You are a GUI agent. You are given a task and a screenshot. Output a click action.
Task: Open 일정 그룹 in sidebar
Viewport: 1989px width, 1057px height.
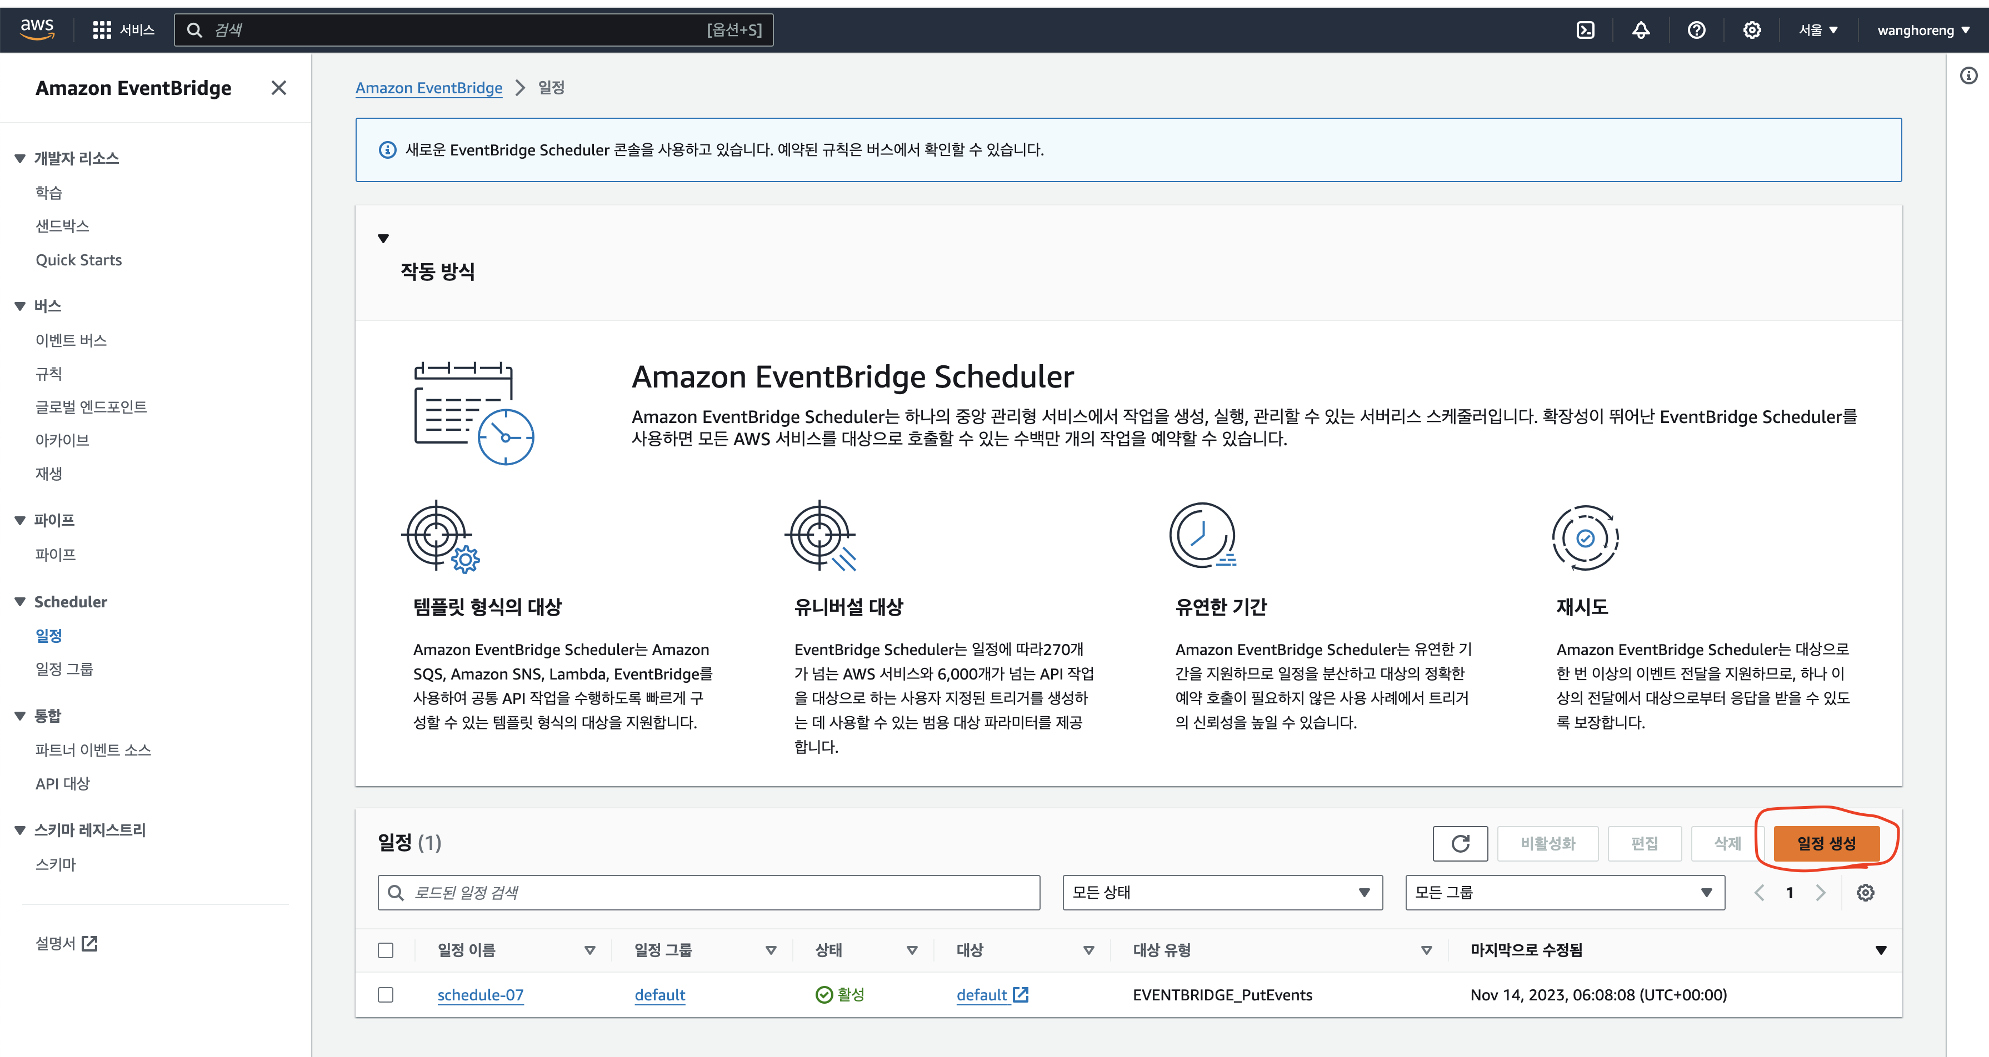point(64,669)
